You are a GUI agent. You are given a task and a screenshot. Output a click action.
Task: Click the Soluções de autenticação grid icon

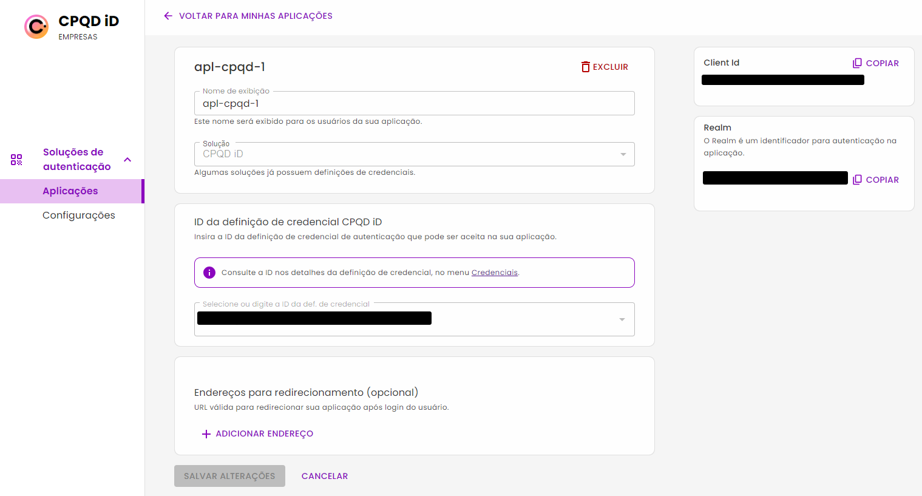coord(17,159)
